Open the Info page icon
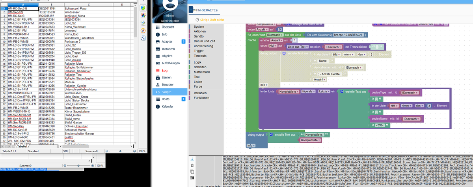 [158, 34]
